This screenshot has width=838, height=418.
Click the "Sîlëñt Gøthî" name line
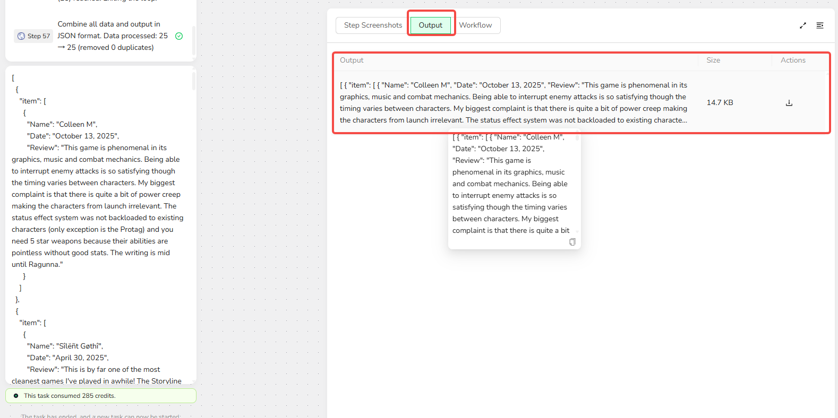pos(66,346)
